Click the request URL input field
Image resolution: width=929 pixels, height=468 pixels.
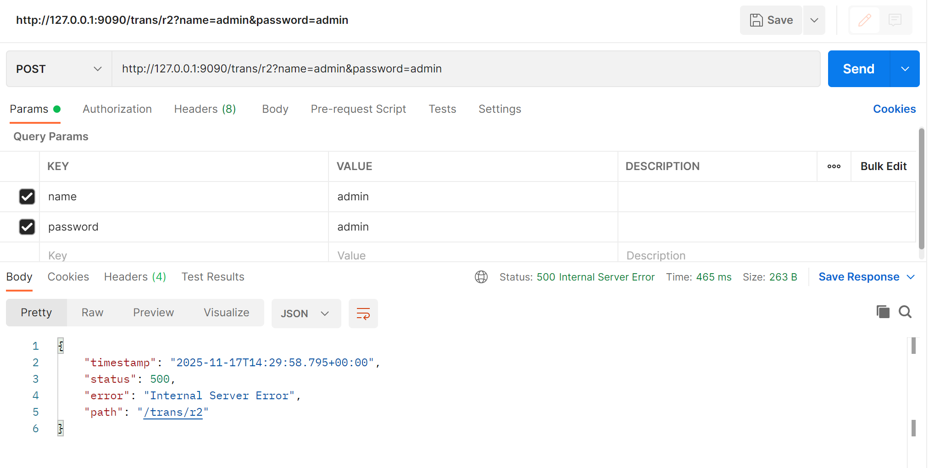(466, 69)
